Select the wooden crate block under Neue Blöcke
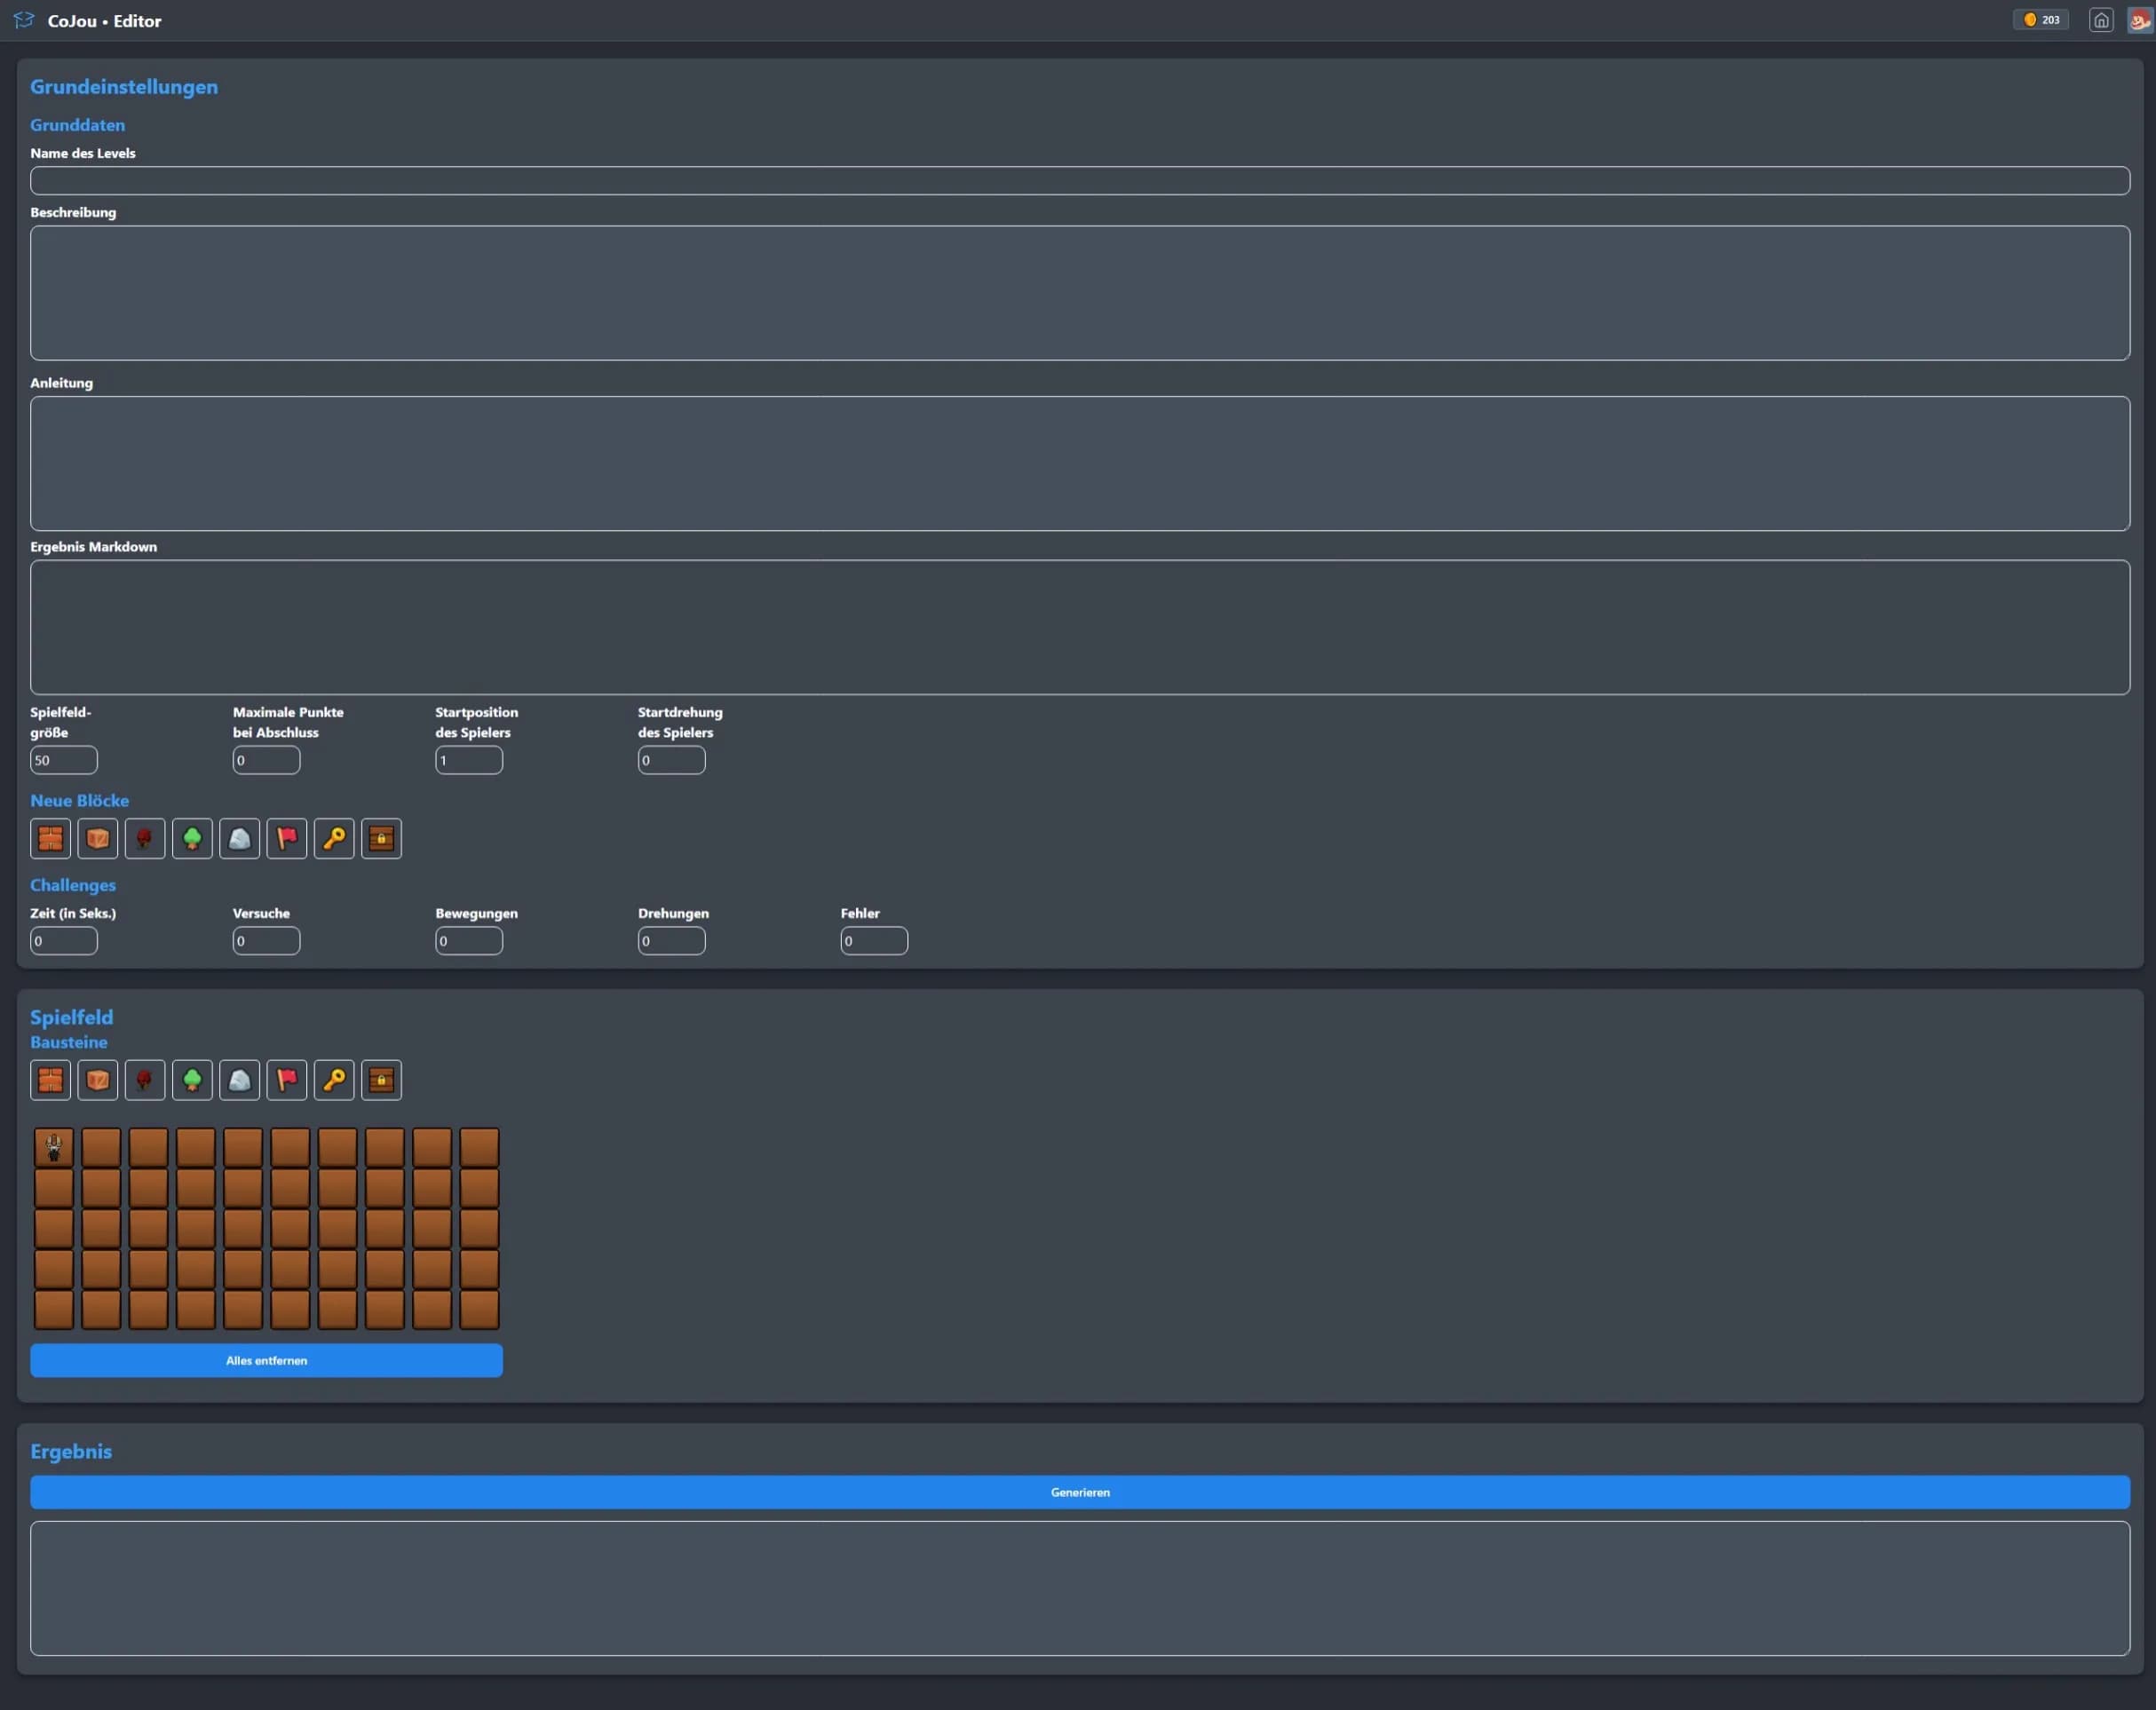This screenshot has height=1710, width=2156. pos(98,838)
